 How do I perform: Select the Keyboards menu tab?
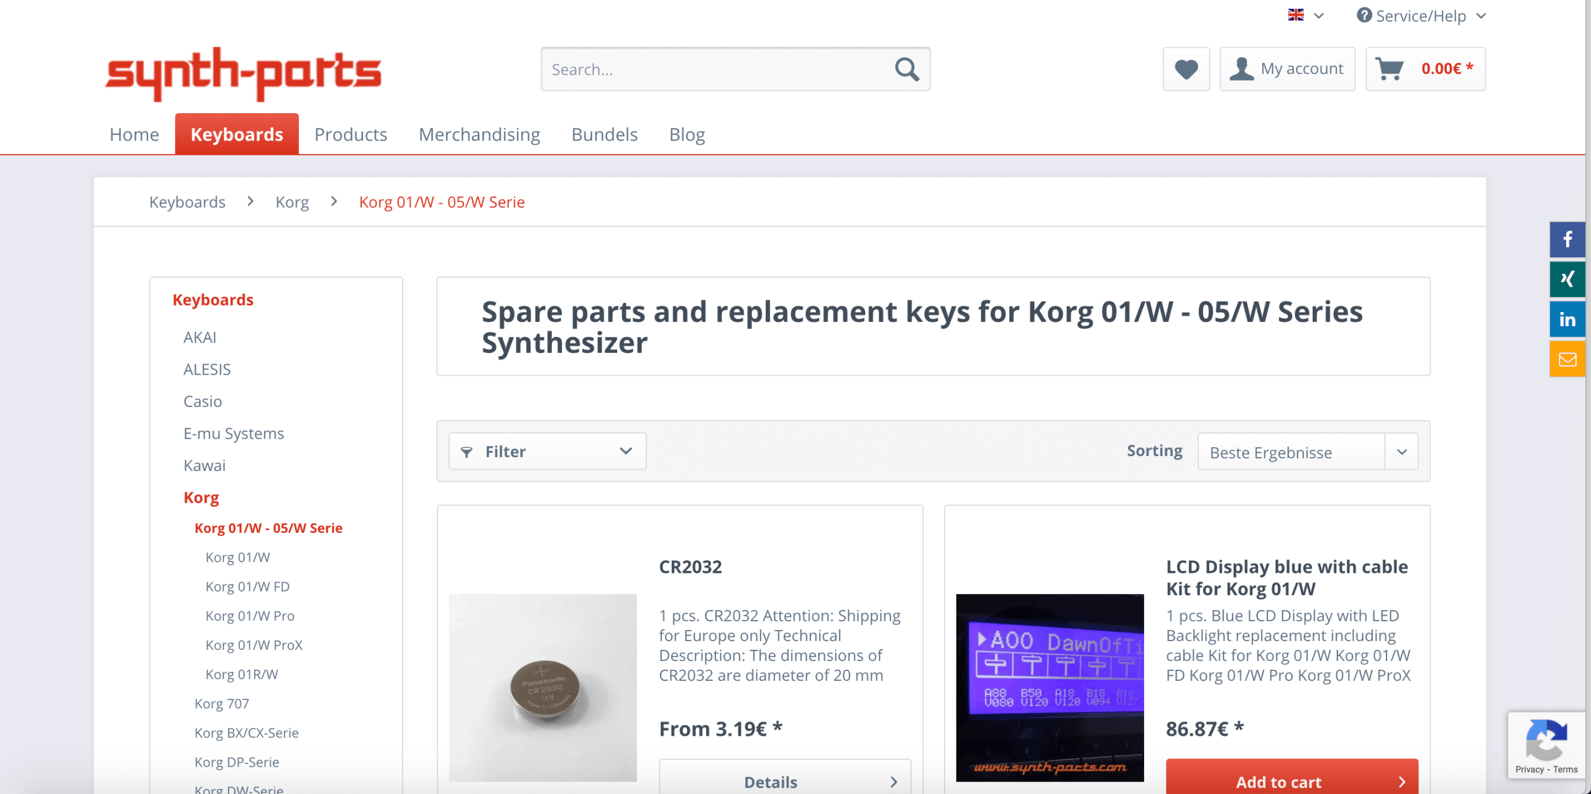coord(237,134)
